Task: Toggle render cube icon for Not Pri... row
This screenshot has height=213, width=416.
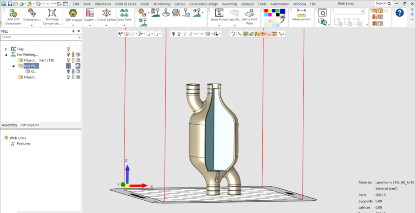Action: pos(78,66)
